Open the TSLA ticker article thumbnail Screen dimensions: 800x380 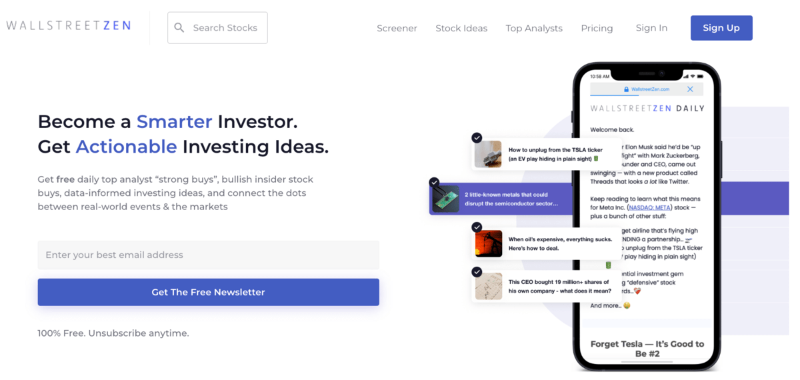tap(488, 154)
